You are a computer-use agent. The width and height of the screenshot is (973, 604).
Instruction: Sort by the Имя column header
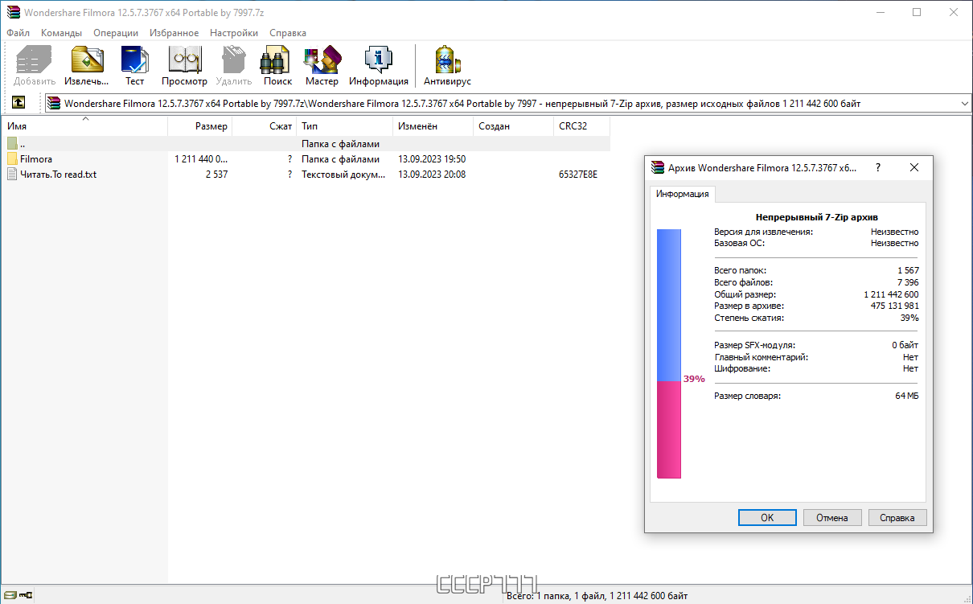84,126
